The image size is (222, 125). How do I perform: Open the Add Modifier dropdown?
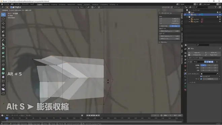[x=204, y=58]
